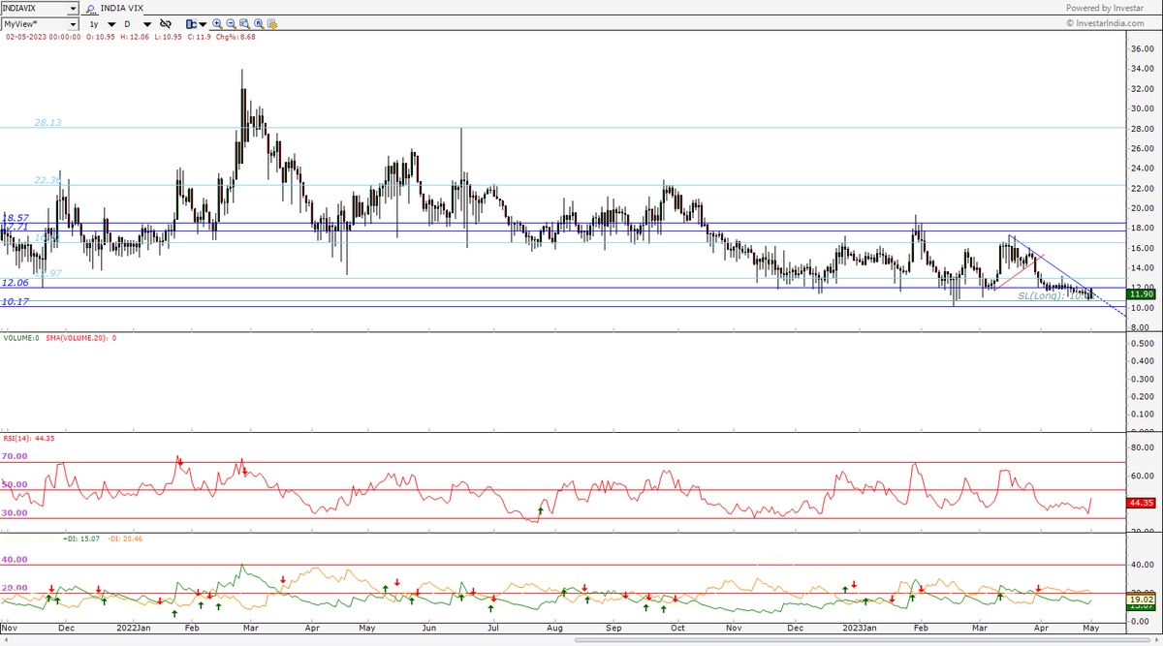Expand the INDIAVIX symbol dropdown arrow
The width and height of the screenshot is (1163, 646).
point(73,8)
